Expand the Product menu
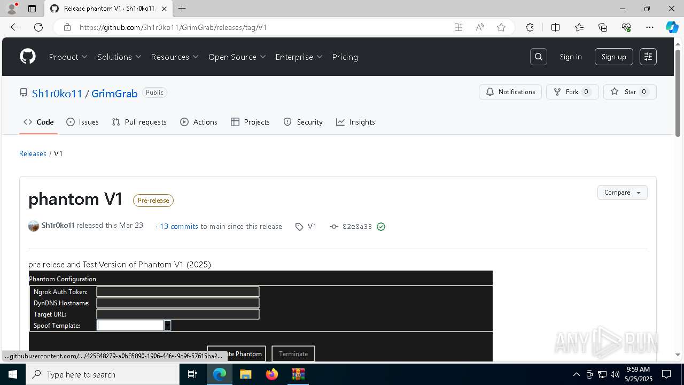The height and width of the screenshot is (385, 684). (x=68, y=57)
